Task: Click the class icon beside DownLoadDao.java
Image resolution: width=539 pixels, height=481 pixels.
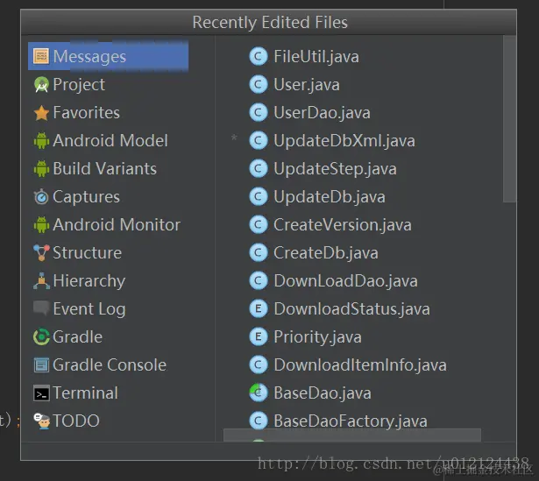Action: 259,280
